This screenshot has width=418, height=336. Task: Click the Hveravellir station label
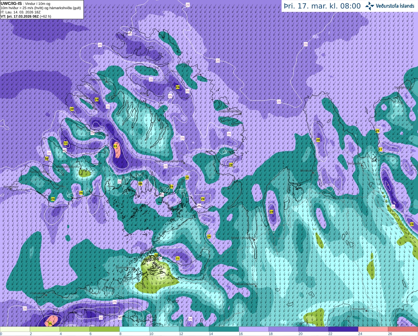(359, 309)
